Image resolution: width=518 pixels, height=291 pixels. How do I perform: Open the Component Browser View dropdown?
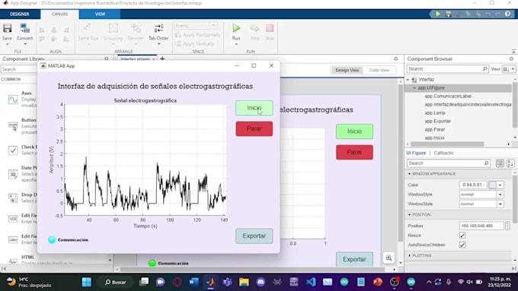pyautogui.click(x=509, y=69)
